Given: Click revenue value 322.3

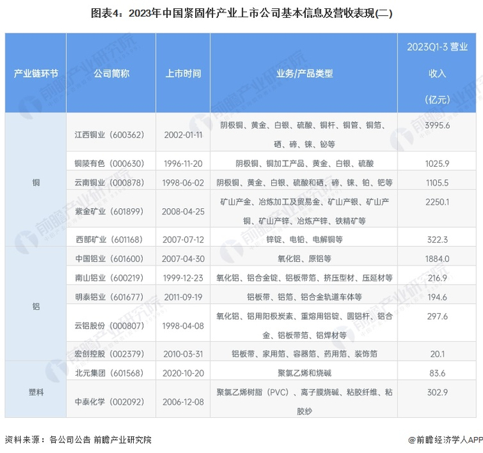Looking at the screenshot, I should coord(437,239).
